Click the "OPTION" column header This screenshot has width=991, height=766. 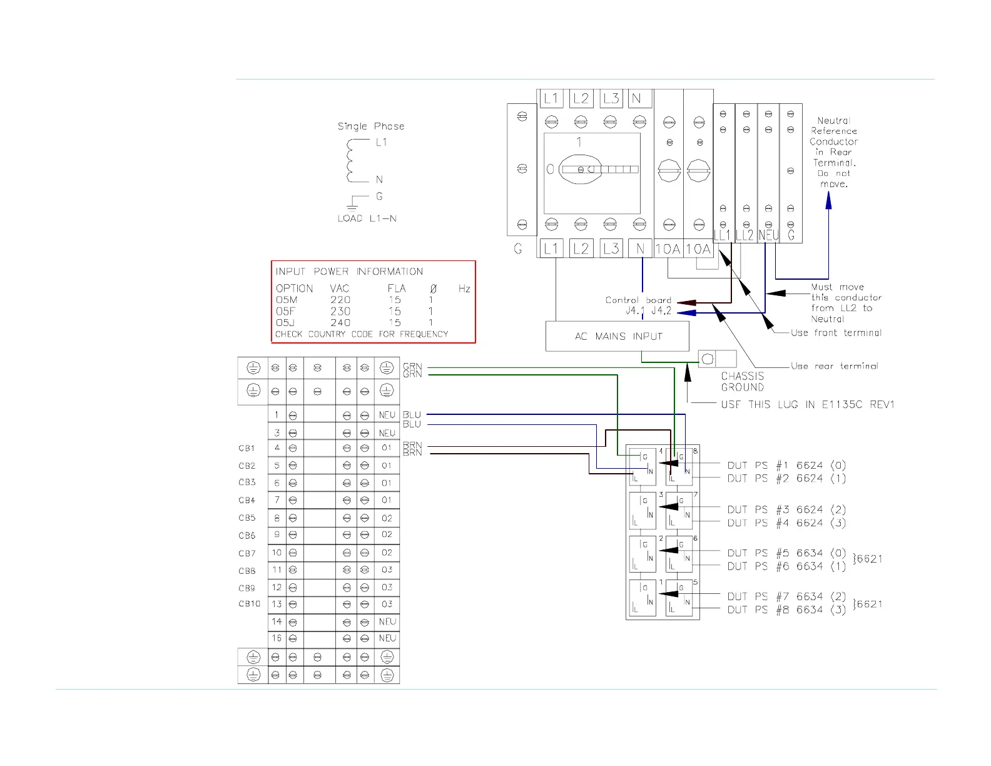(294, 289)
